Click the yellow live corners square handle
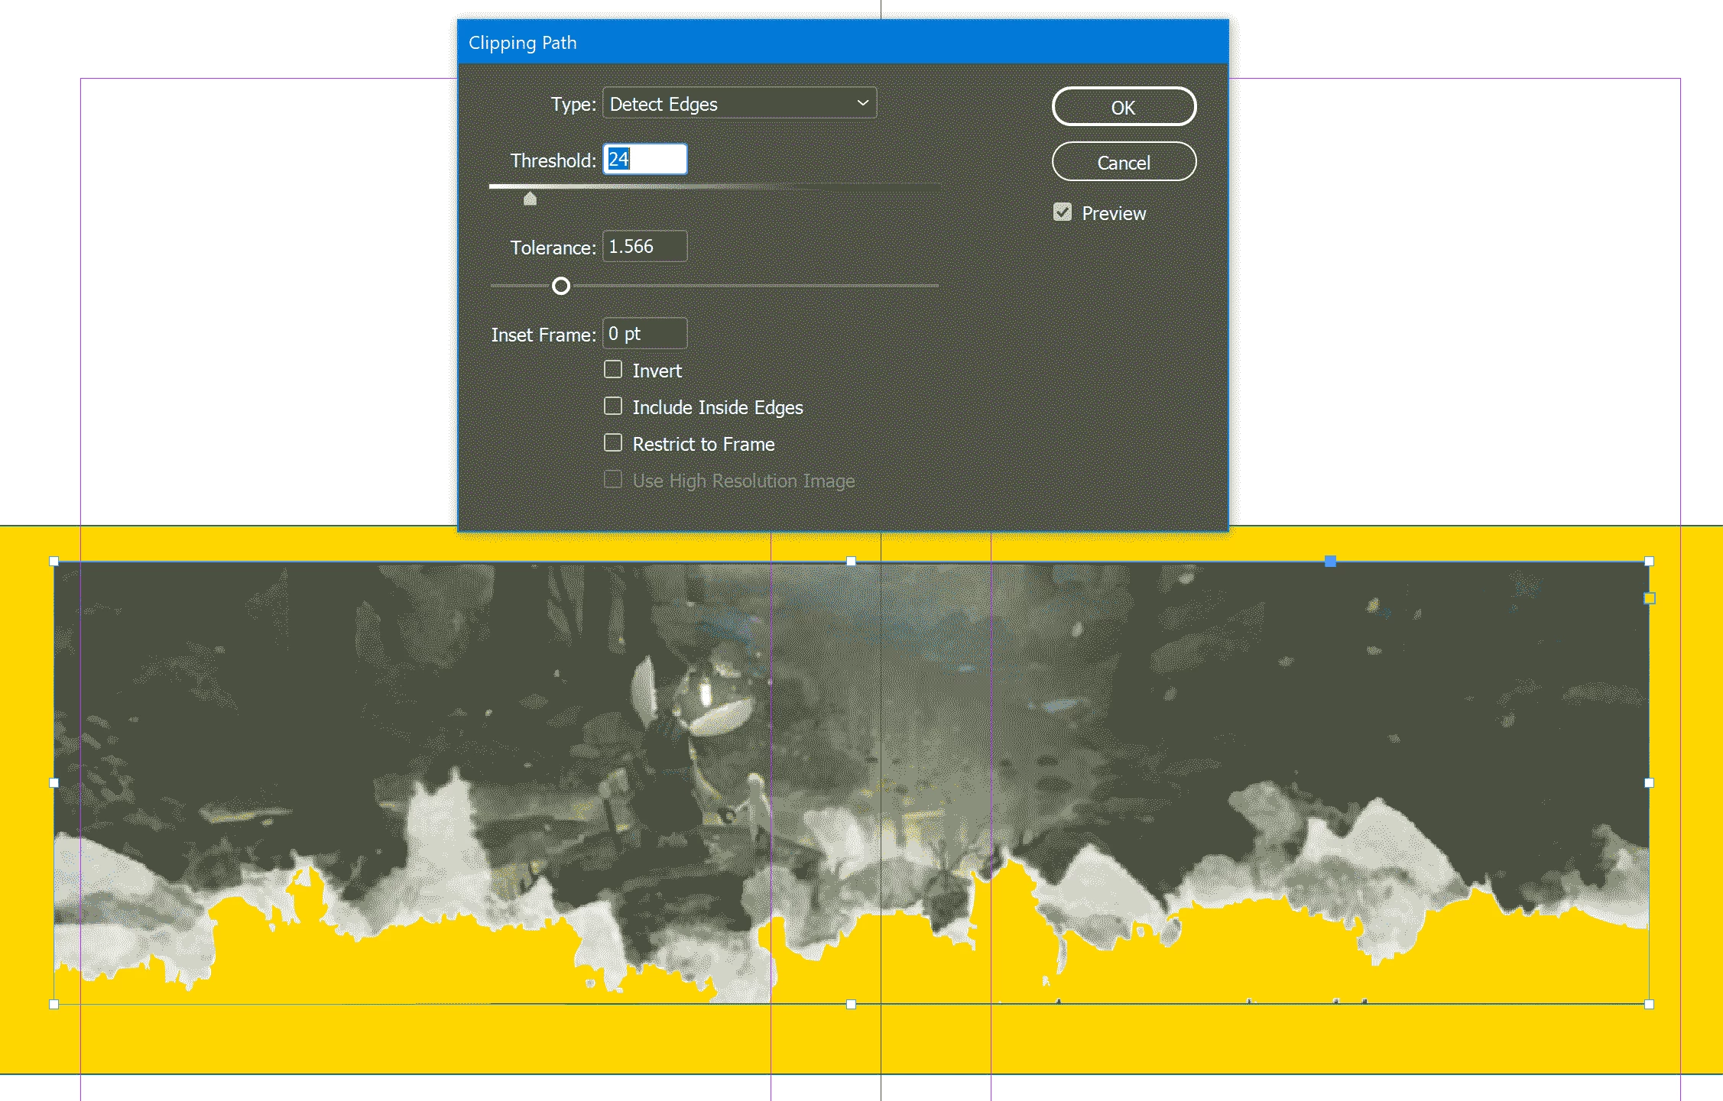This screenshot has height=1101, width=1723. coord(1650,598)
